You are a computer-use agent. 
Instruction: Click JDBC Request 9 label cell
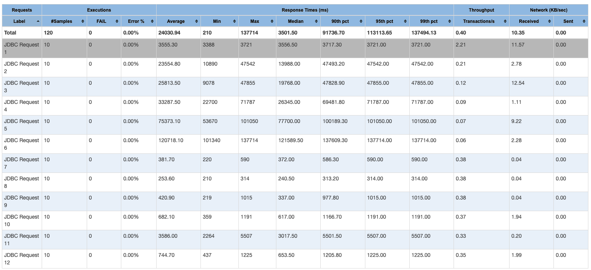click(x=22, y=201)
